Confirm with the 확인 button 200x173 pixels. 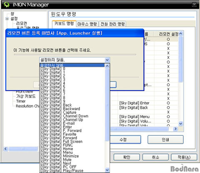pos(127,157)
